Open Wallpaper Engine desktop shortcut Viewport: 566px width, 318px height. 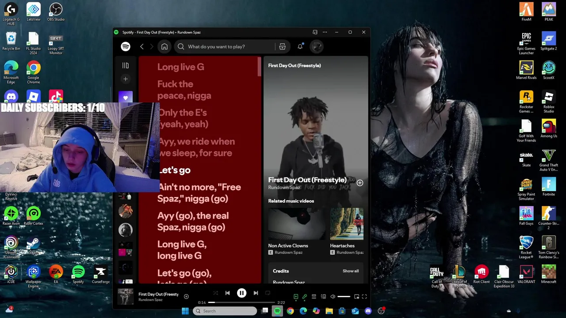[33, 277]
